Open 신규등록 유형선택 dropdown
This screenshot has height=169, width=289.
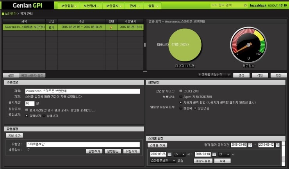(x=214, y=75)
